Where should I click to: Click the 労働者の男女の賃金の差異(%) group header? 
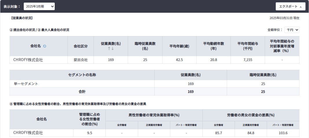coord(251,115)
